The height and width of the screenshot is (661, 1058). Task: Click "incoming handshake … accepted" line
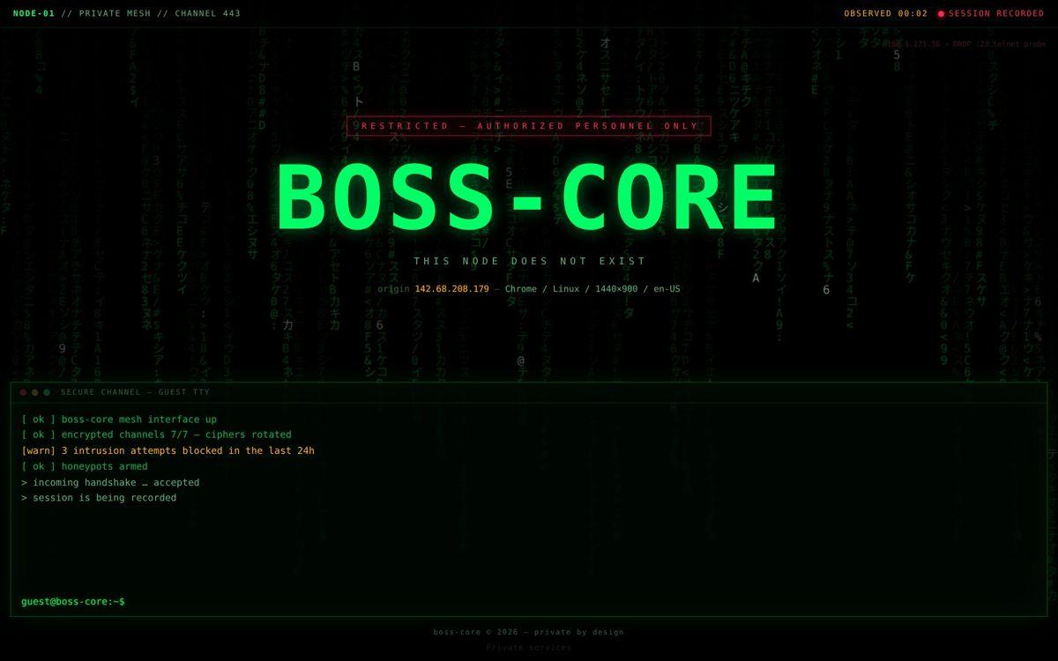[x=110, y=482]
